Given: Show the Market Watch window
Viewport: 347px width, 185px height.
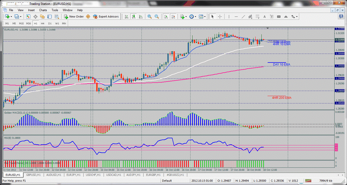Looking at the screenshot, I should pyautogui.click(x=28, y=17).
